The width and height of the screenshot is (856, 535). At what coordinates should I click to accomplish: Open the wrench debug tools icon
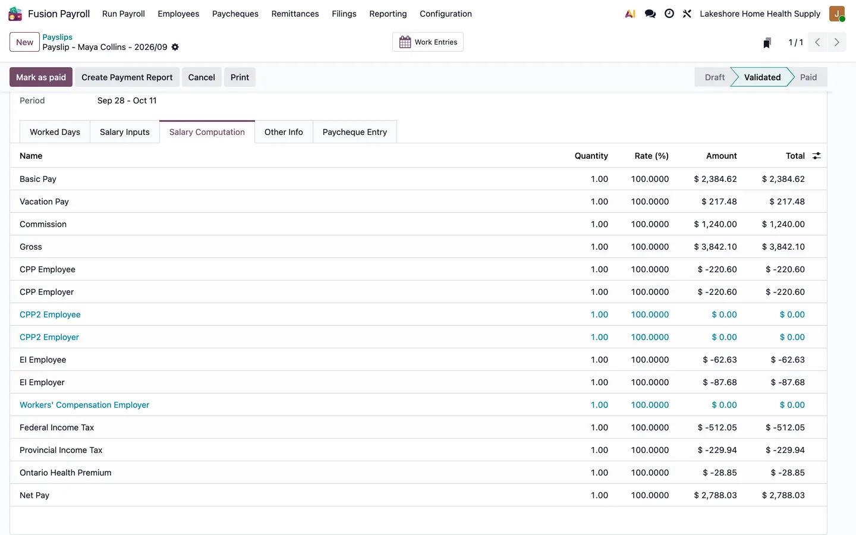click(x=687, y=14)
